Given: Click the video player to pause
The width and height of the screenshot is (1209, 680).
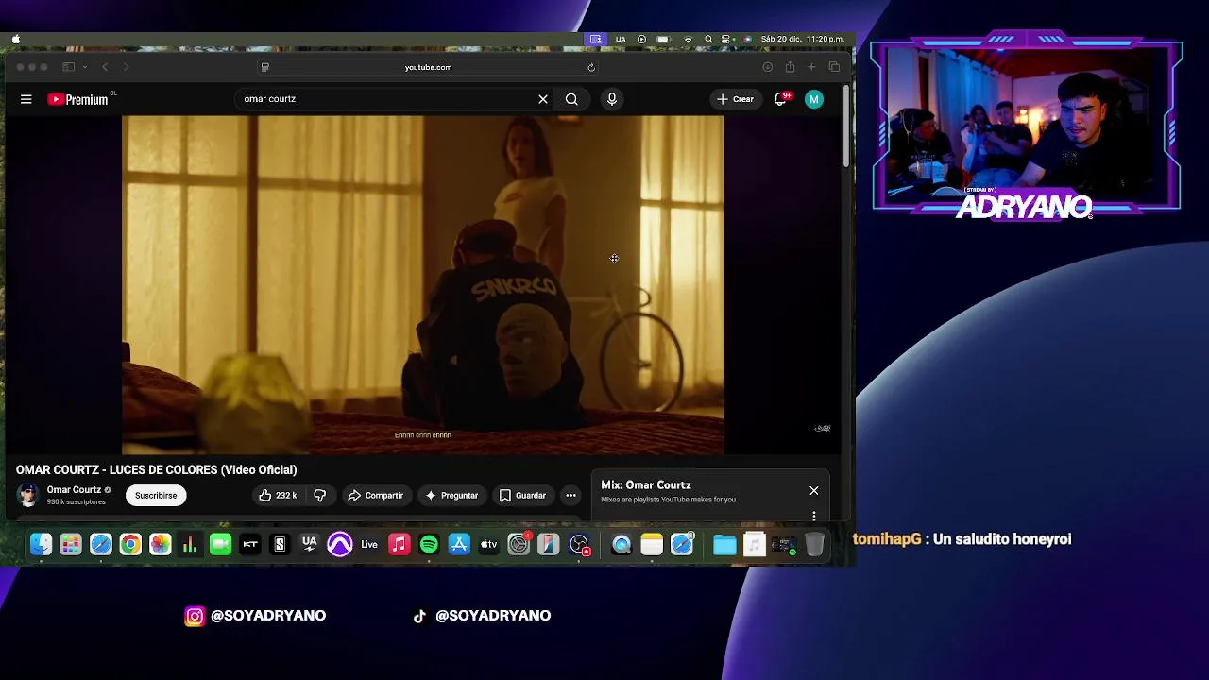Looking at the screenshot, I should pyautogui.click(x=423, y=285).
